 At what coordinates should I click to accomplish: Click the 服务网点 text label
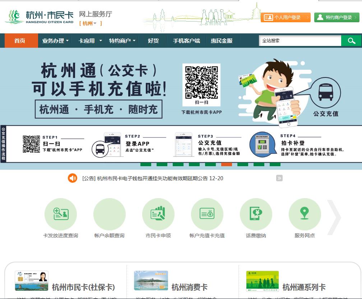[x=305, y=235]
